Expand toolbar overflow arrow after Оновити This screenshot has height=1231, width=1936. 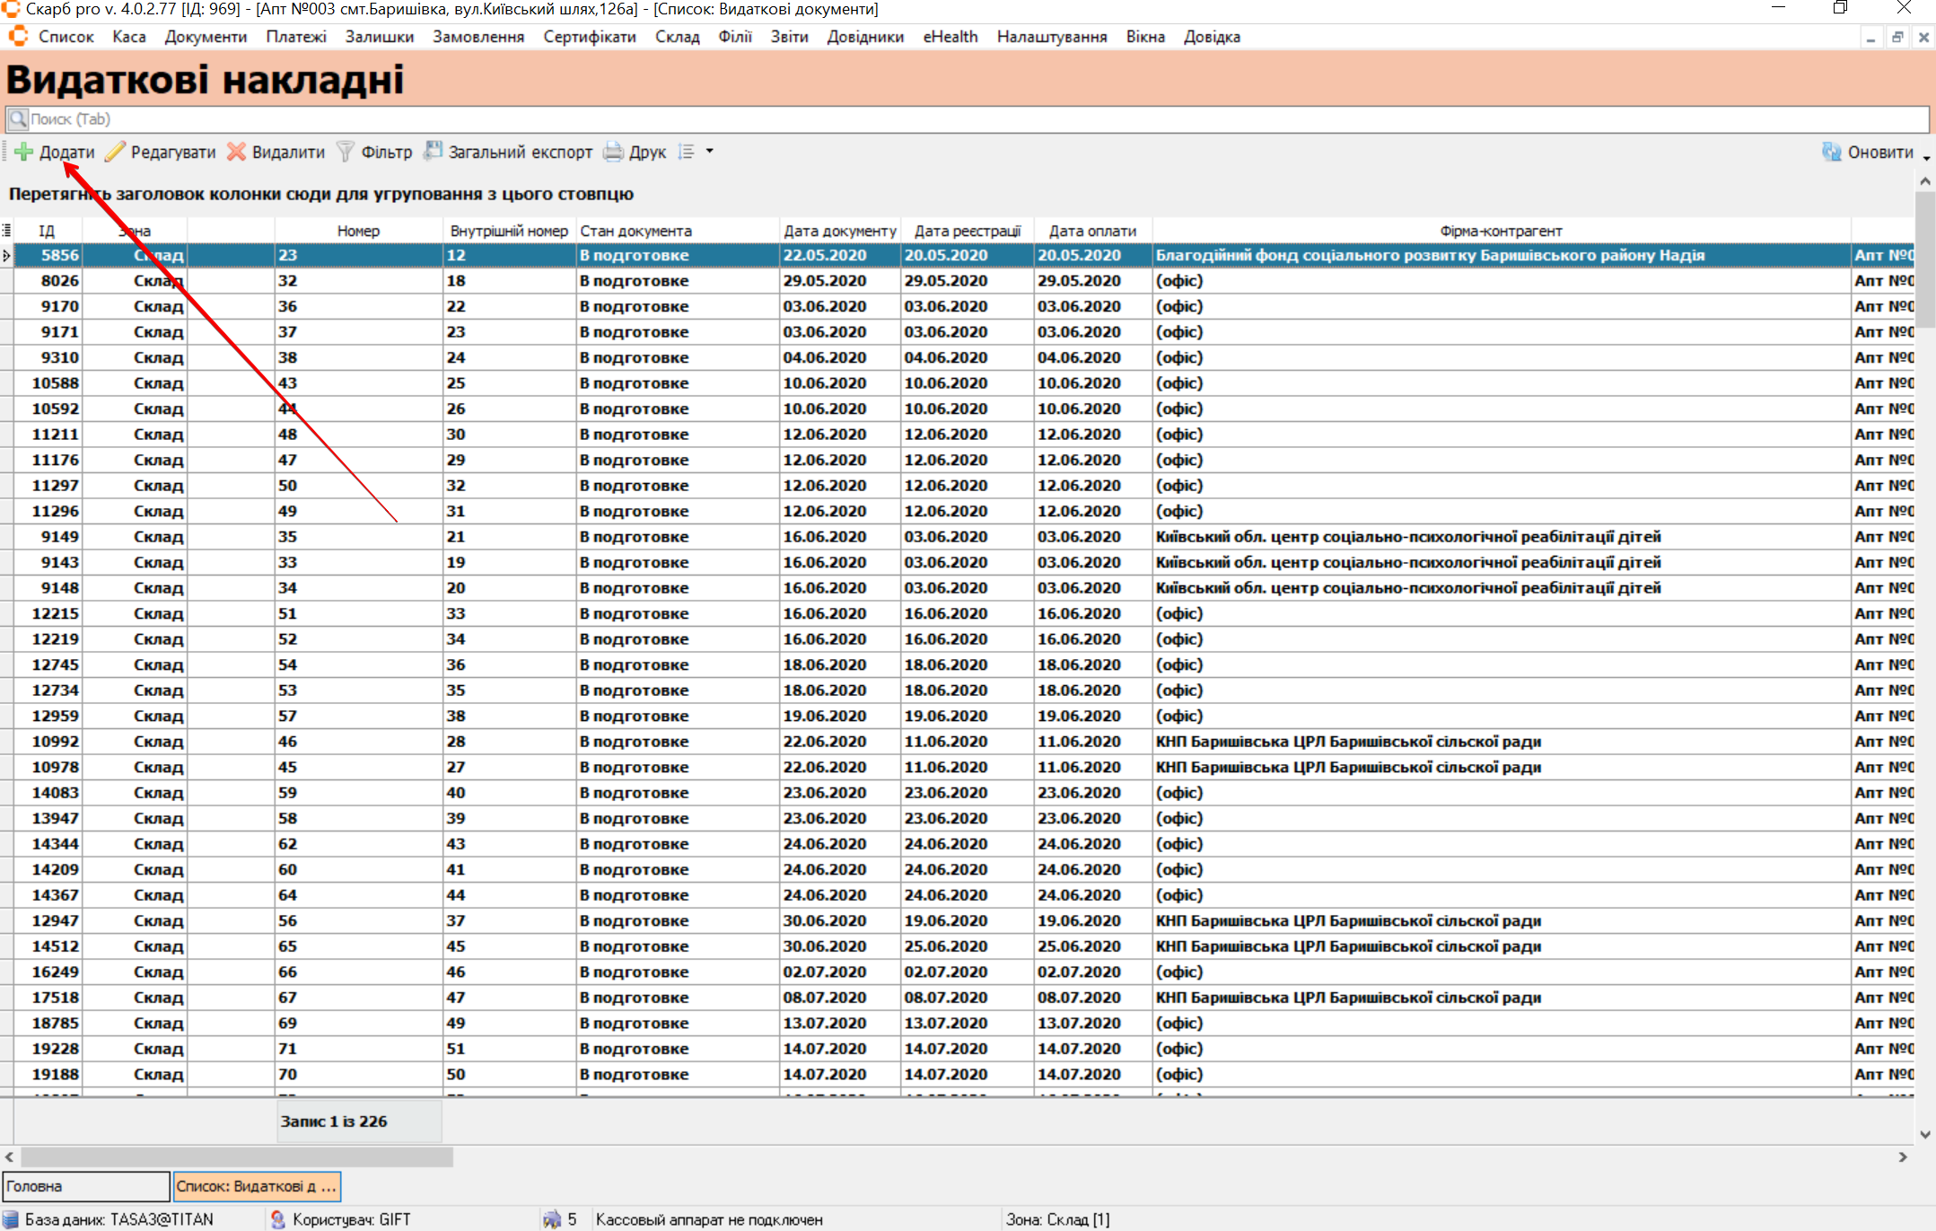tap(1926, 158)
